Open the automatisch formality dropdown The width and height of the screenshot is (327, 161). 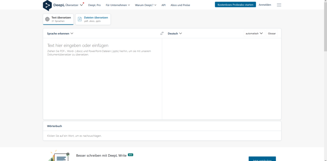pos(254,33)
